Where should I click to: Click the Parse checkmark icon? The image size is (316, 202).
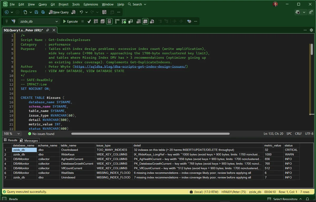[89, 21]
